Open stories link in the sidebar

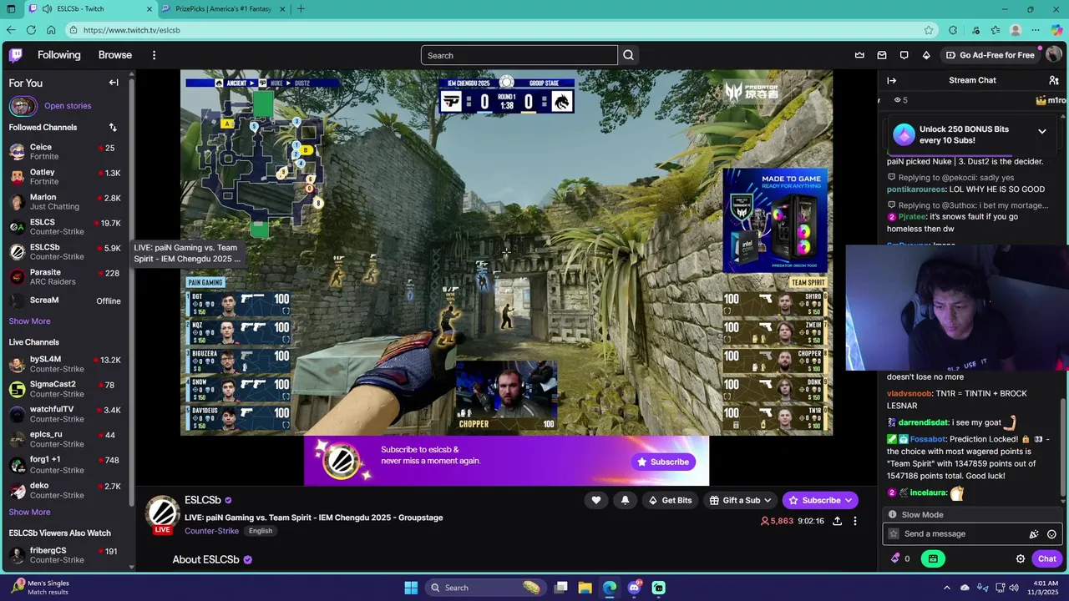click(68, 106)
